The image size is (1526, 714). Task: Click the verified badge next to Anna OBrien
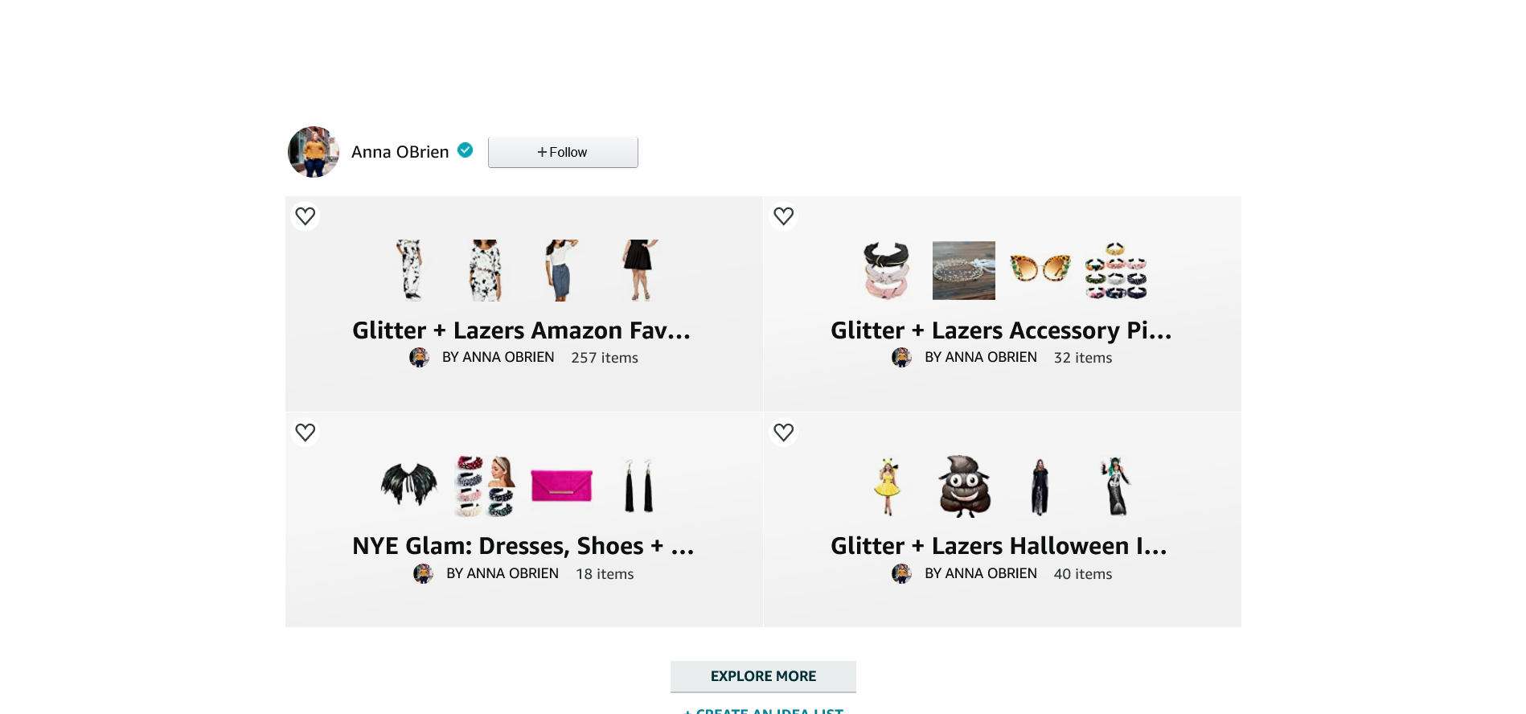click(465, 150)
